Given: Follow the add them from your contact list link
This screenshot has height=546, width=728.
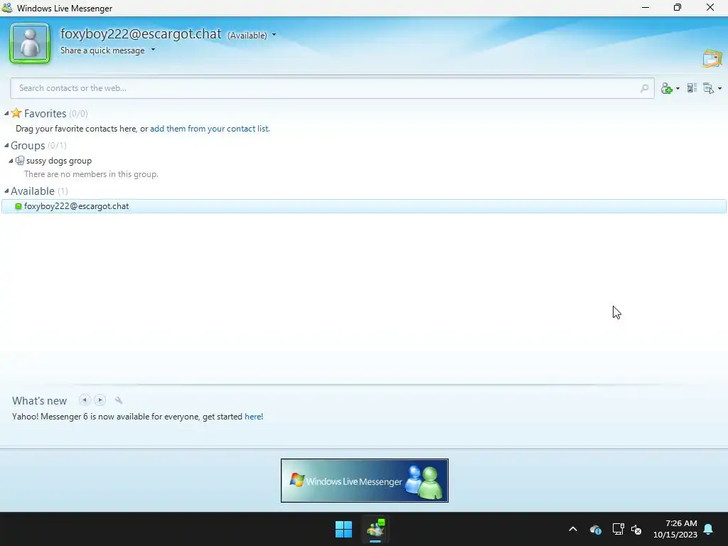Looking at the screenshot, I should pos(210,129).
